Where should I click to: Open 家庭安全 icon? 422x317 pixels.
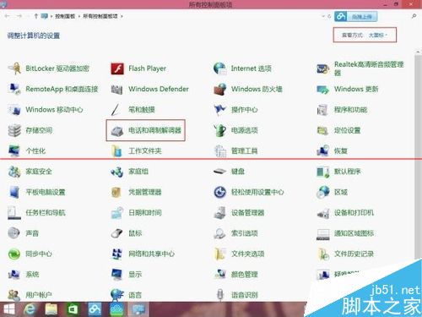pos(14,172)
